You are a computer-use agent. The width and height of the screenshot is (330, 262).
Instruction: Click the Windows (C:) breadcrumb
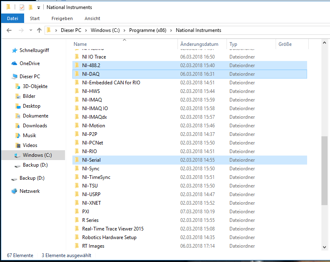point(105,30)
